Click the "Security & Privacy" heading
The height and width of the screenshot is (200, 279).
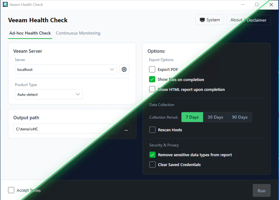(164, 145)
